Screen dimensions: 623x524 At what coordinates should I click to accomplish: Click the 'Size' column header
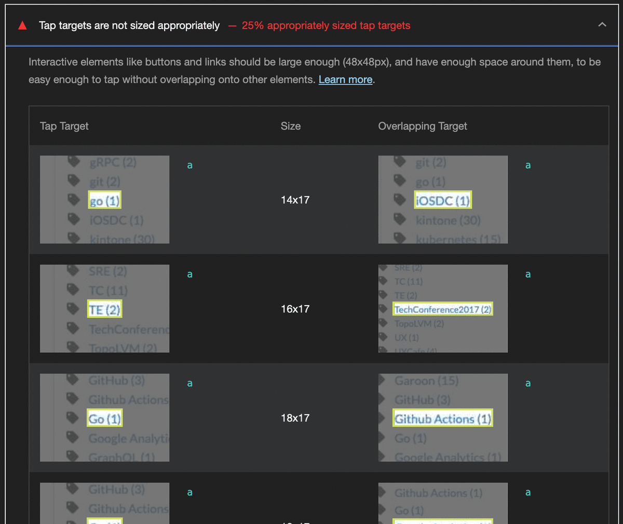(291, 126)
